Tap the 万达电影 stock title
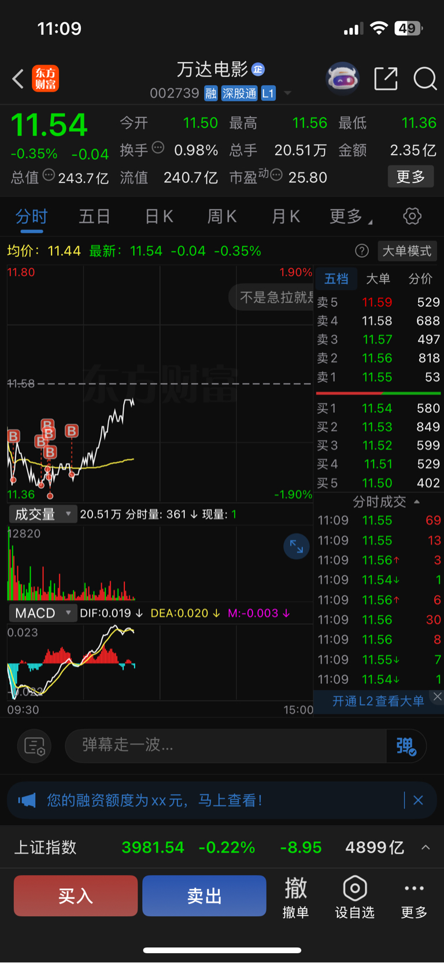The height and width of the screenshot is (963, 444). pyautogui.click(x=212, y=69)
